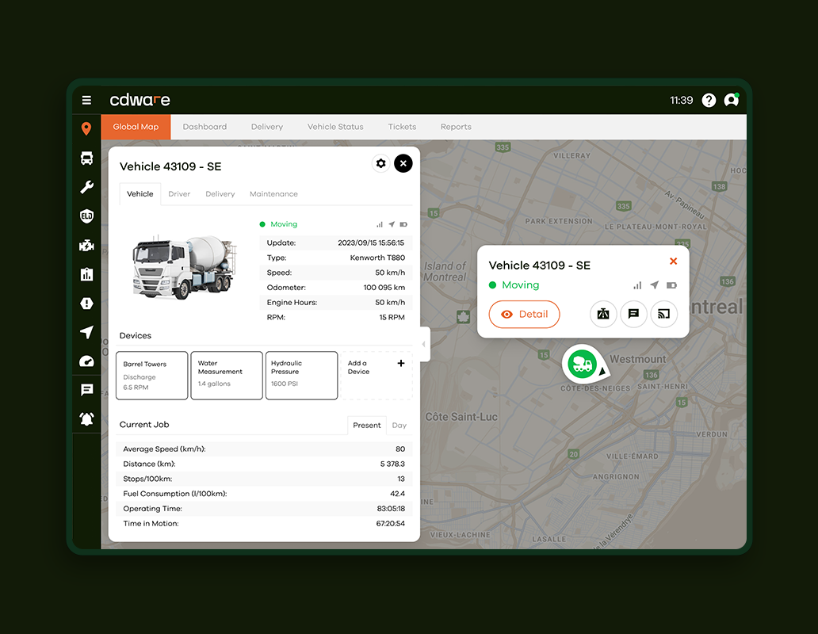Click the plus icon to add device
This screenshot has width=818, height=634.
pyautogui.click(x=400, y=364)
